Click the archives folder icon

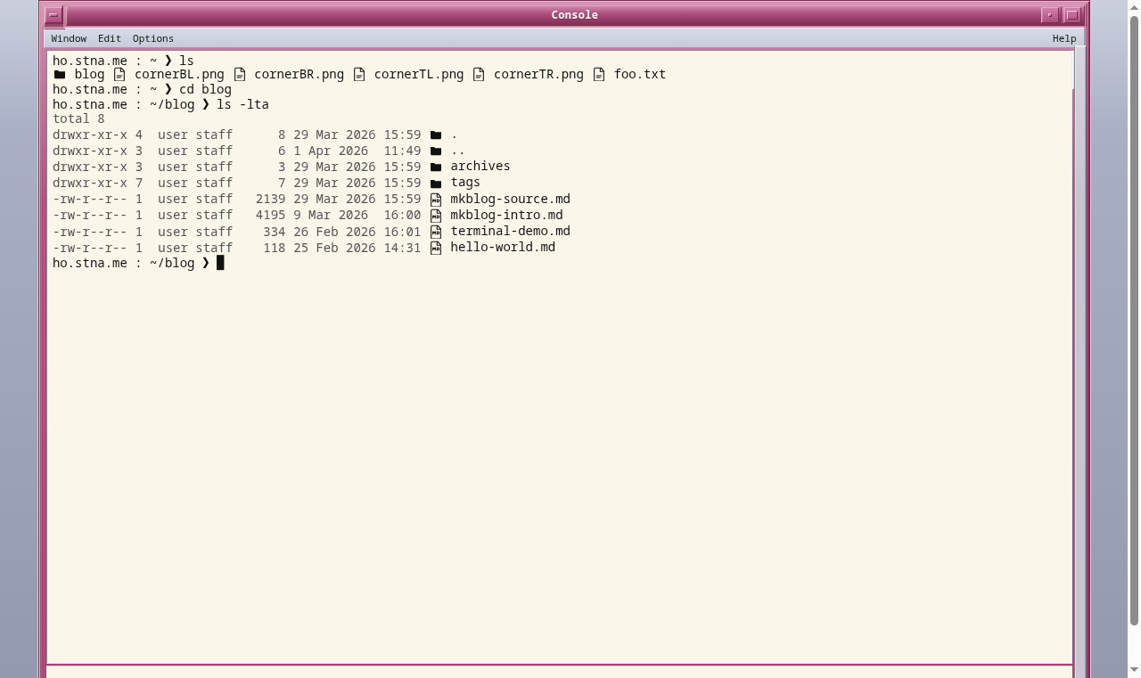[x=436, y=167]
